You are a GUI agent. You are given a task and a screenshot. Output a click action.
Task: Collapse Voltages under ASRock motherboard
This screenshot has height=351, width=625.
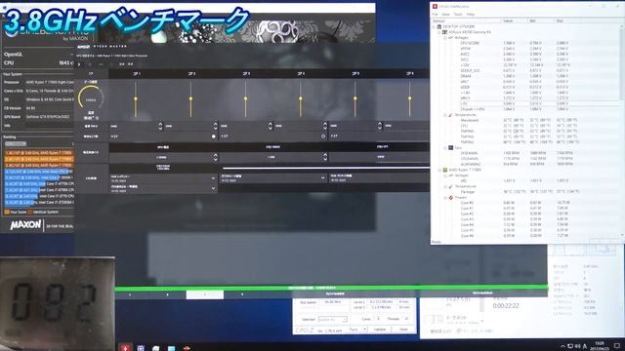[x=445, y=38]
